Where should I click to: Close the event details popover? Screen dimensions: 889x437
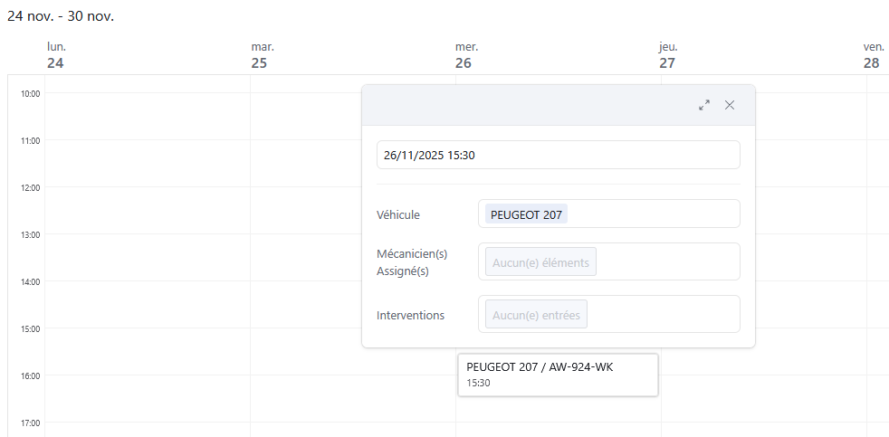click(x=730, y=105)
